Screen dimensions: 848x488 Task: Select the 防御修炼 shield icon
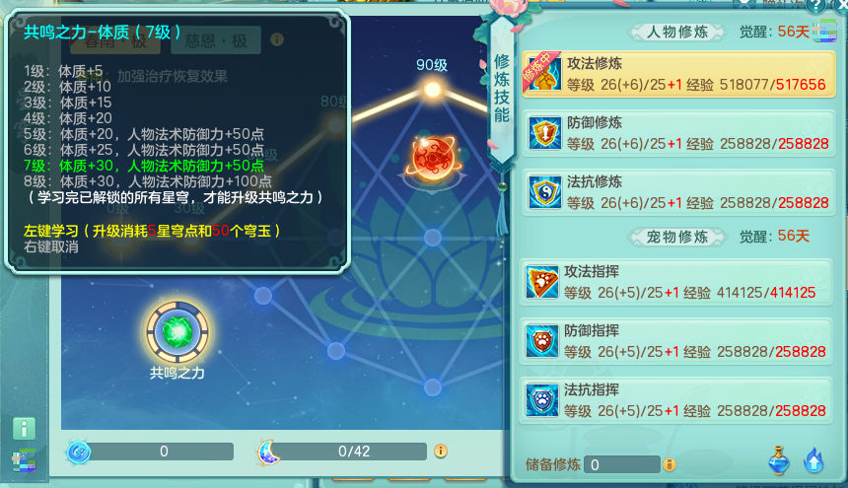[x=544, y=133]
